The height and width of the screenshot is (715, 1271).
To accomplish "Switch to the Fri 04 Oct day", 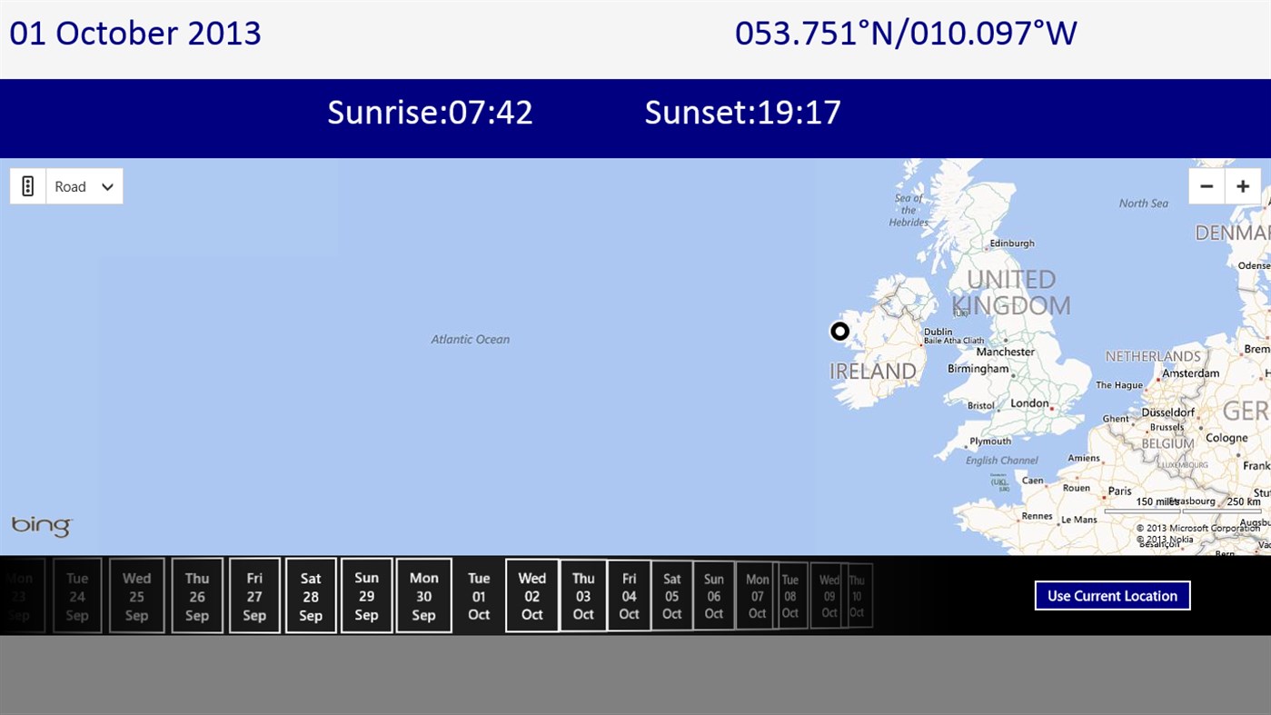I will pyautogui.click(x=628, y=595).
